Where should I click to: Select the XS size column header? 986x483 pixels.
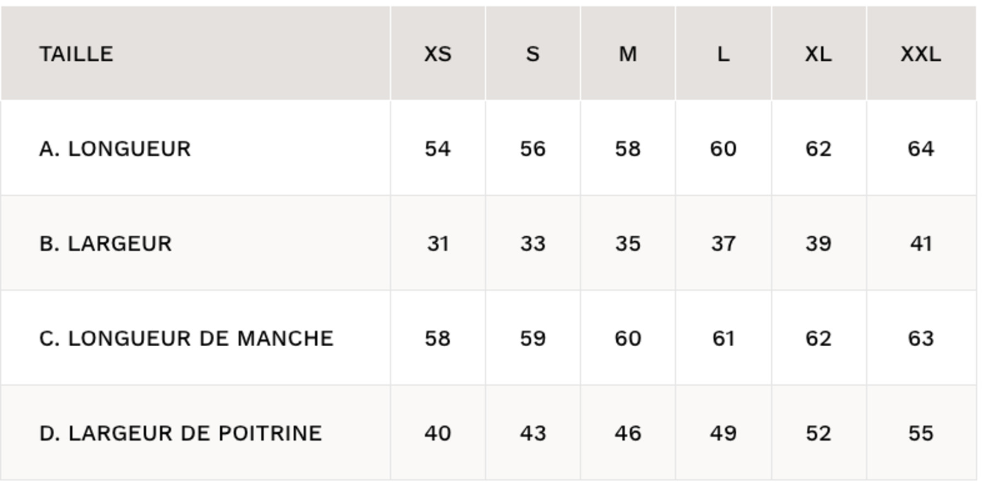click(438, 54)
